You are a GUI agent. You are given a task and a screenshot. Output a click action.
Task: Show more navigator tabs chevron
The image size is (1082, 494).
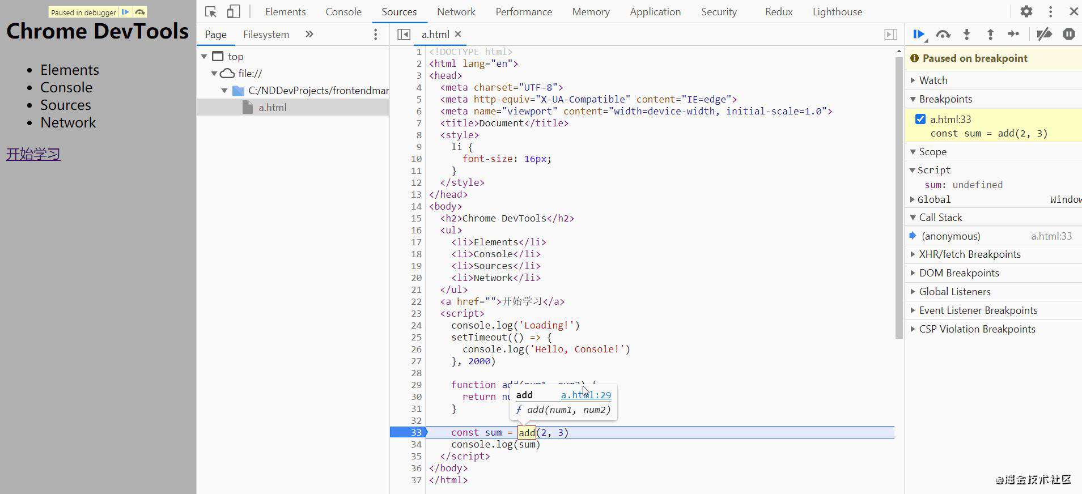point(309,34)
